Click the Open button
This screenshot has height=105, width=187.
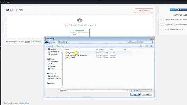tap(134, 94)
